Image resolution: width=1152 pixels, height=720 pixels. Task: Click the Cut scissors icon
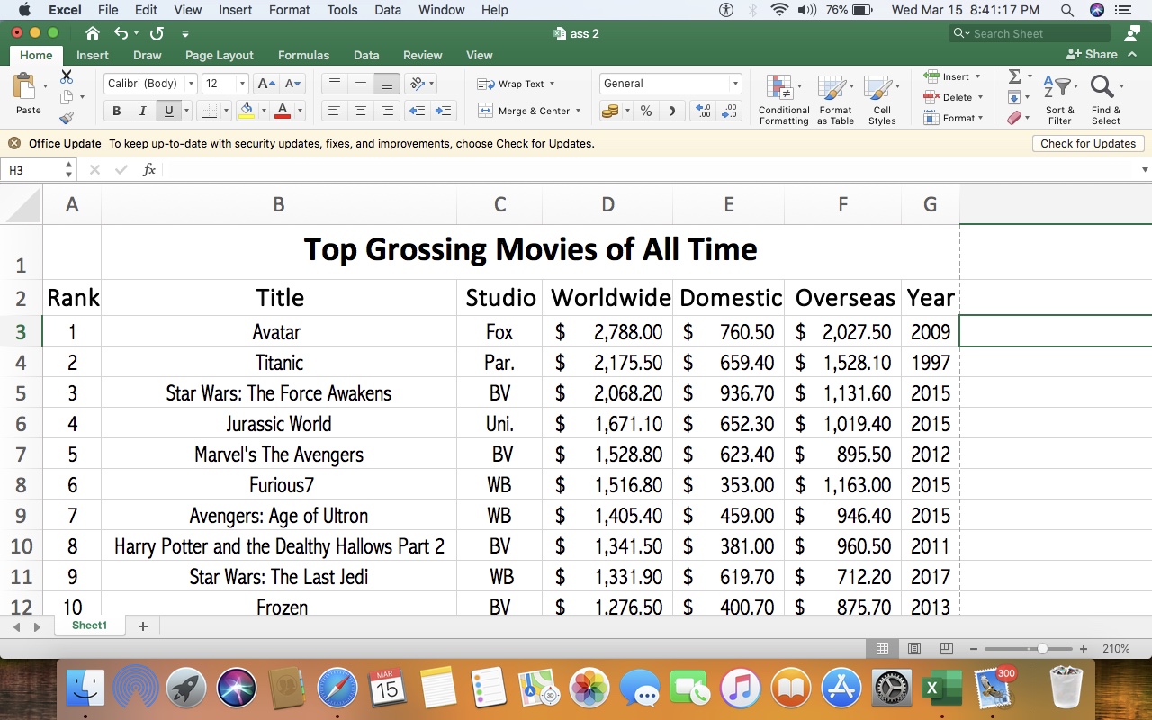[x=67, y=76]
